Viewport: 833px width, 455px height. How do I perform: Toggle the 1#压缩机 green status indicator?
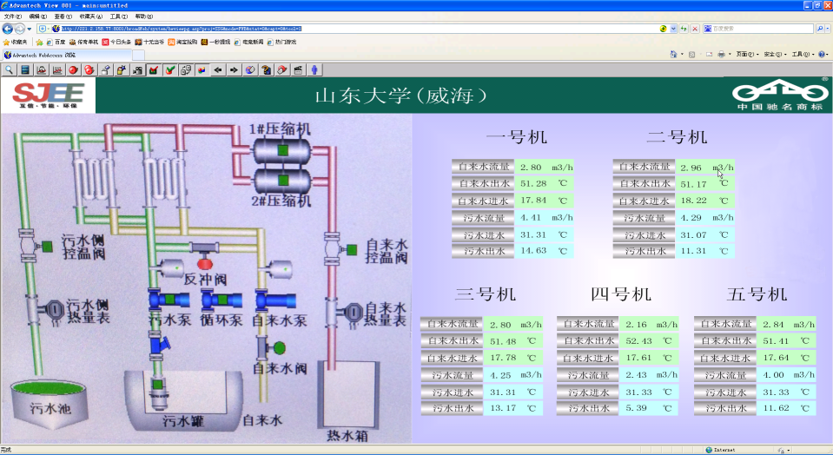[x=282, y=151]
